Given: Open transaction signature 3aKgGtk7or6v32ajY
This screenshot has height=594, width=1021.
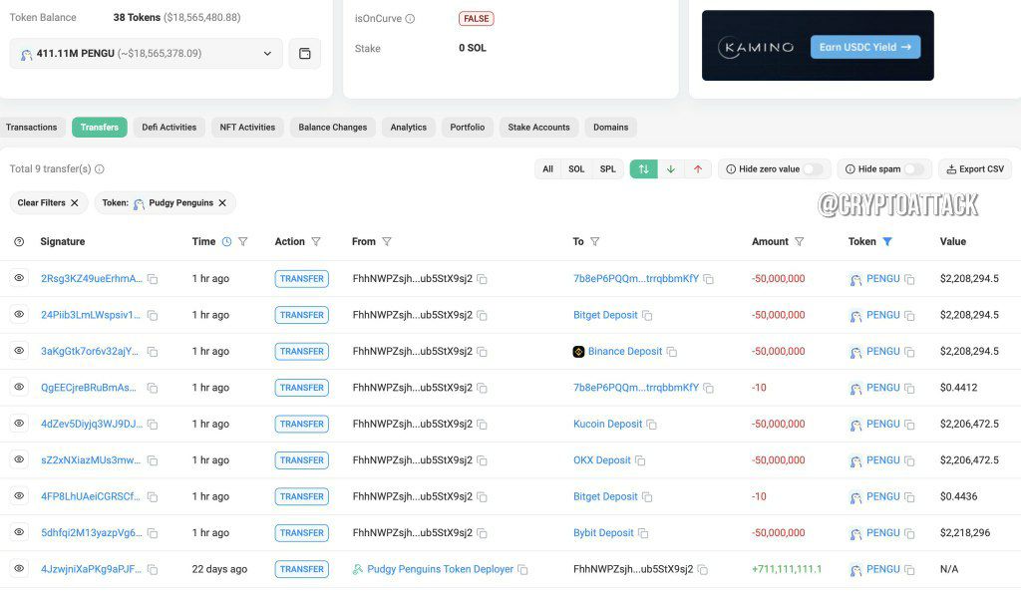Looking at the screenshot, I should (90, 352).
